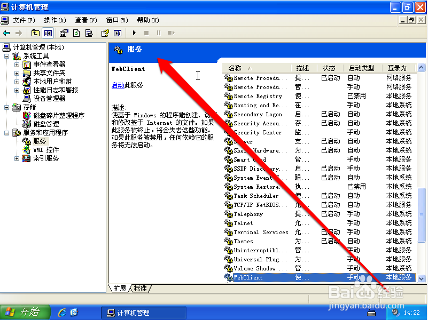Viewport: 428px width, 320px height.
Task: Expand the 索引服务 branch
Action: point(17,158)
